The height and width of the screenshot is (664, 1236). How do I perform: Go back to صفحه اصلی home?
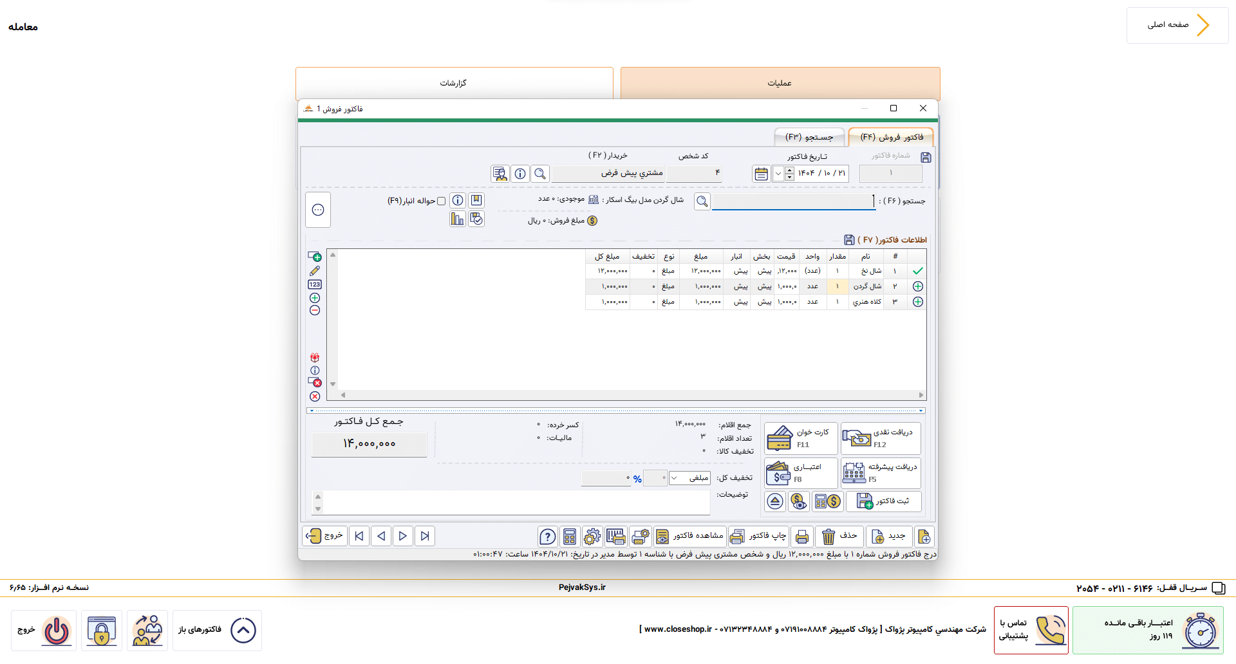[x=1177, y=26]
